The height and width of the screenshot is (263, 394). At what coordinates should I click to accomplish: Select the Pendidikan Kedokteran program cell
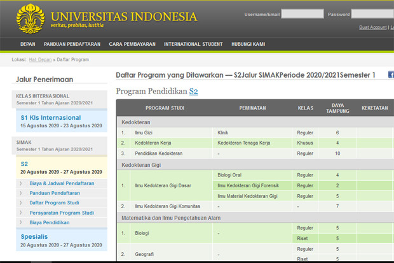pyautogui.click(x=171, y=153)
